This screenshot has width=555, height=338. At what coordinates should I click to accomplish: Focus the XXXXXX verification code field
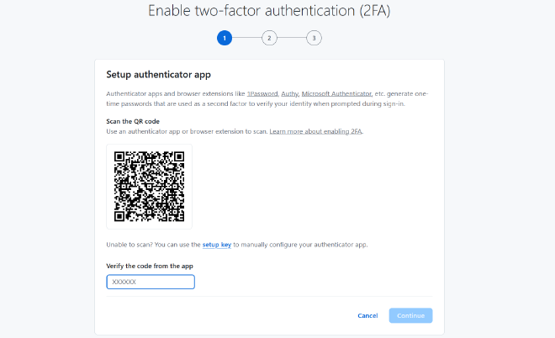[x=151, y=282]
